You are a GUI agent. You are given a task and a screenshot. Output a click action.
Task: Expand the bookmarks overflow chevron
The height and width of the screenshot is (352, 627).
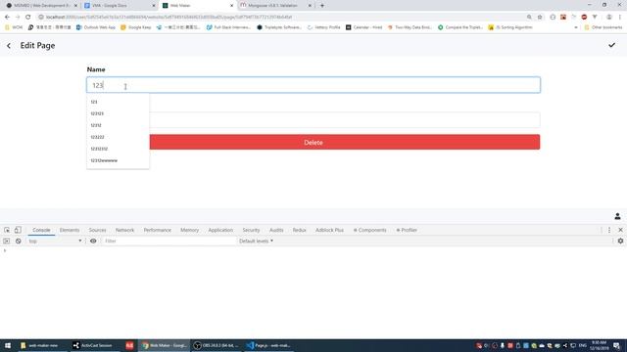576,27
